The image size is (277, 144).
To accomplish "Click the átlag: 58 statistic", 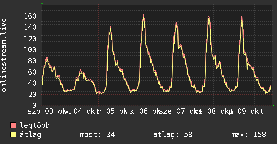I will point(172,135).
